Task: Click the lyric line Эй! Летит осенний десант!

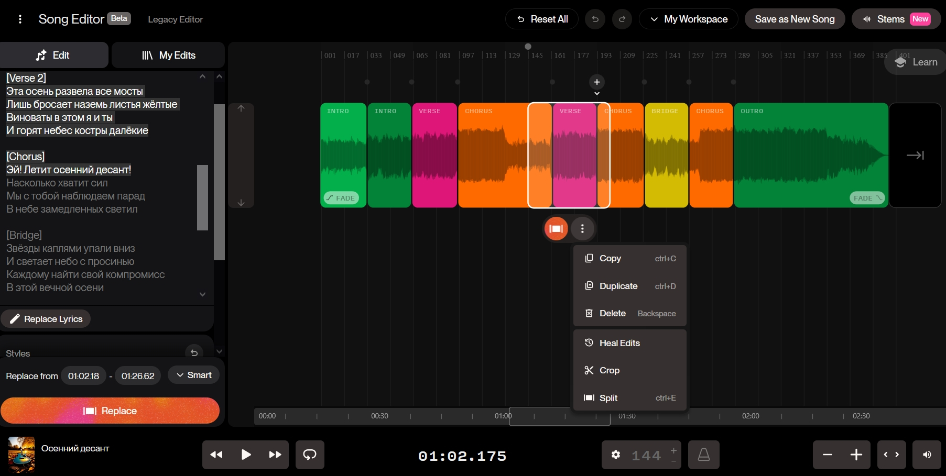Action: click(x=69, y=170)
